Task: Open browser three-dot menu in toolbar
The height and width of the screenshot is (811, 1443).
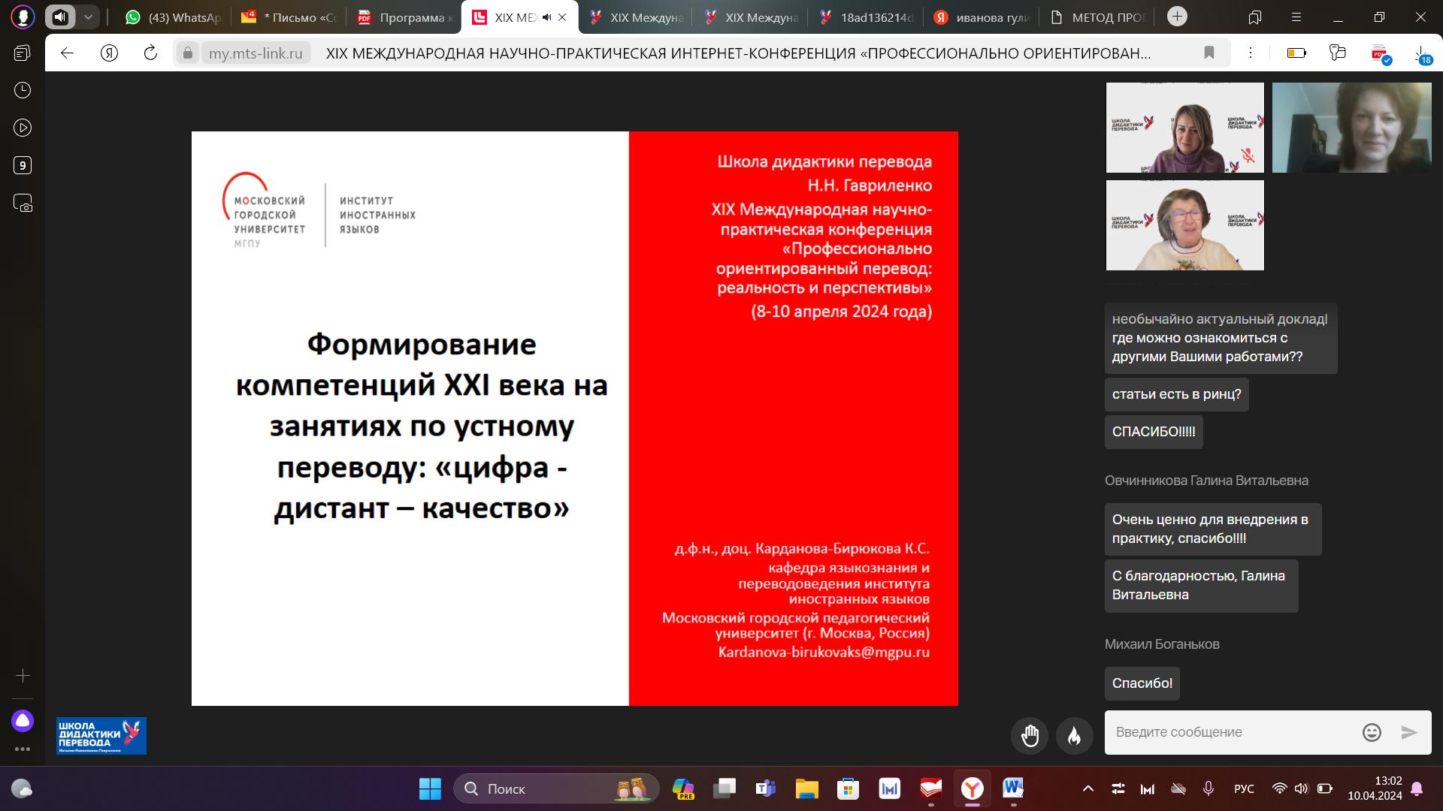Action: click(x=1251, y=53)
